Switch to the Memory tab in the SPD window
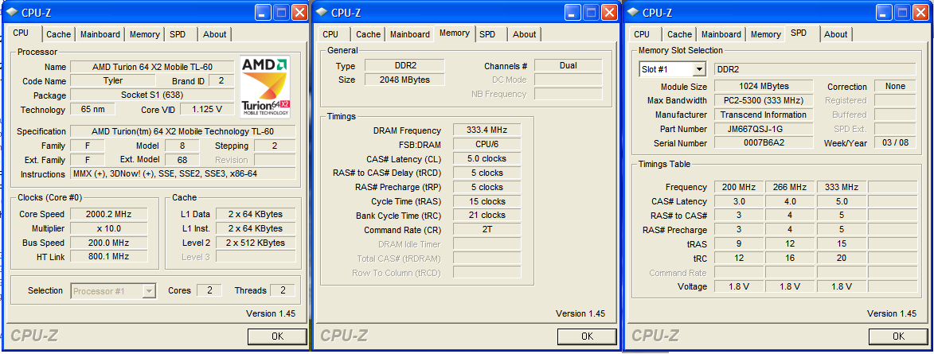934x354 pixels. click(x=766, y=34)
